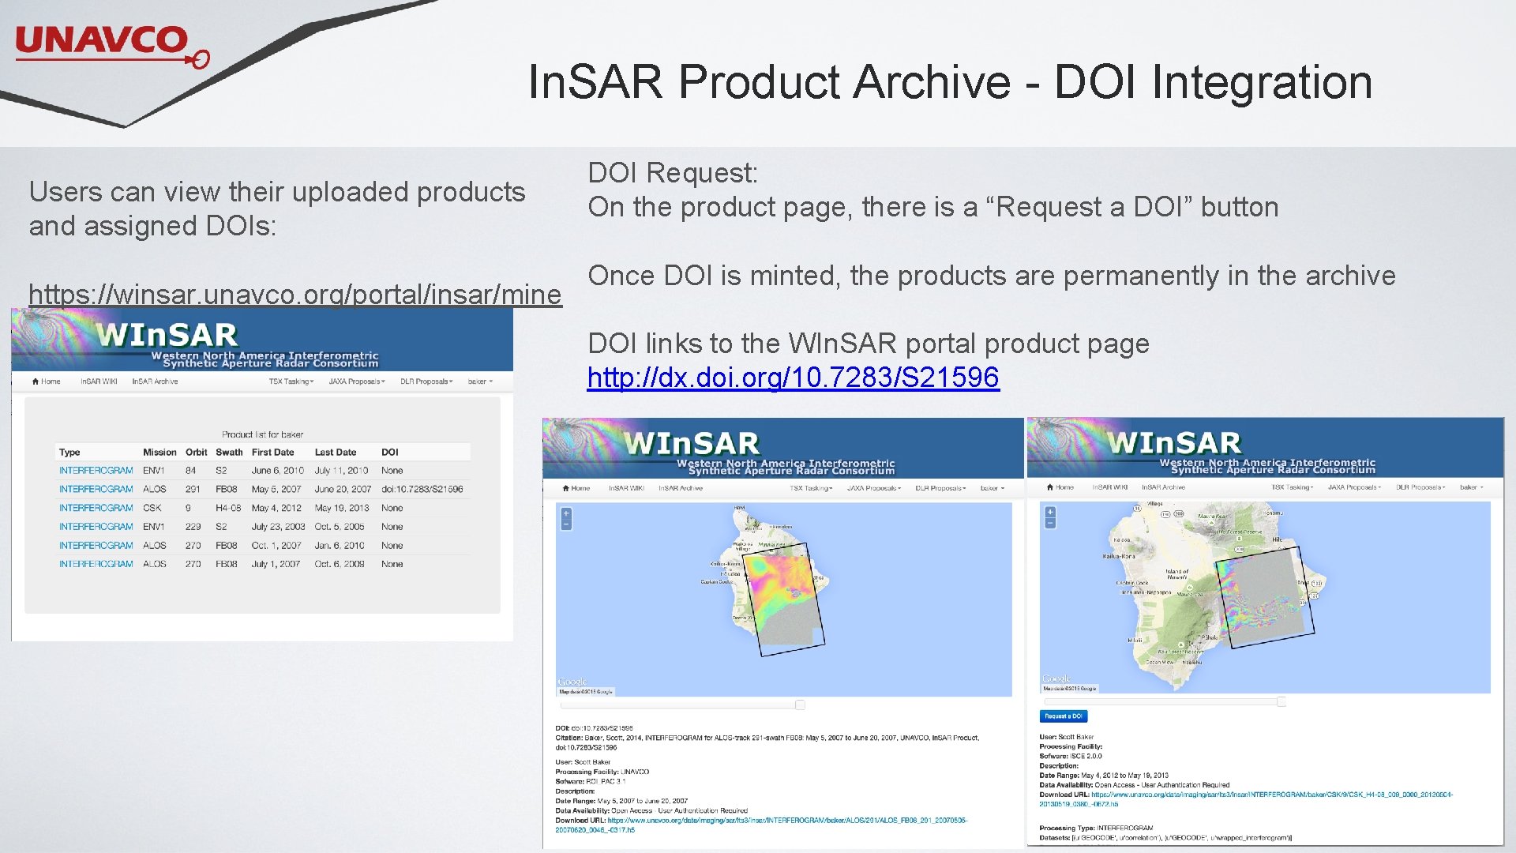The height and width of the screenshot is (853, 1516).
Task: Click the WInSAR logo on the CSK product page
Action: (x=1175, y=442)
